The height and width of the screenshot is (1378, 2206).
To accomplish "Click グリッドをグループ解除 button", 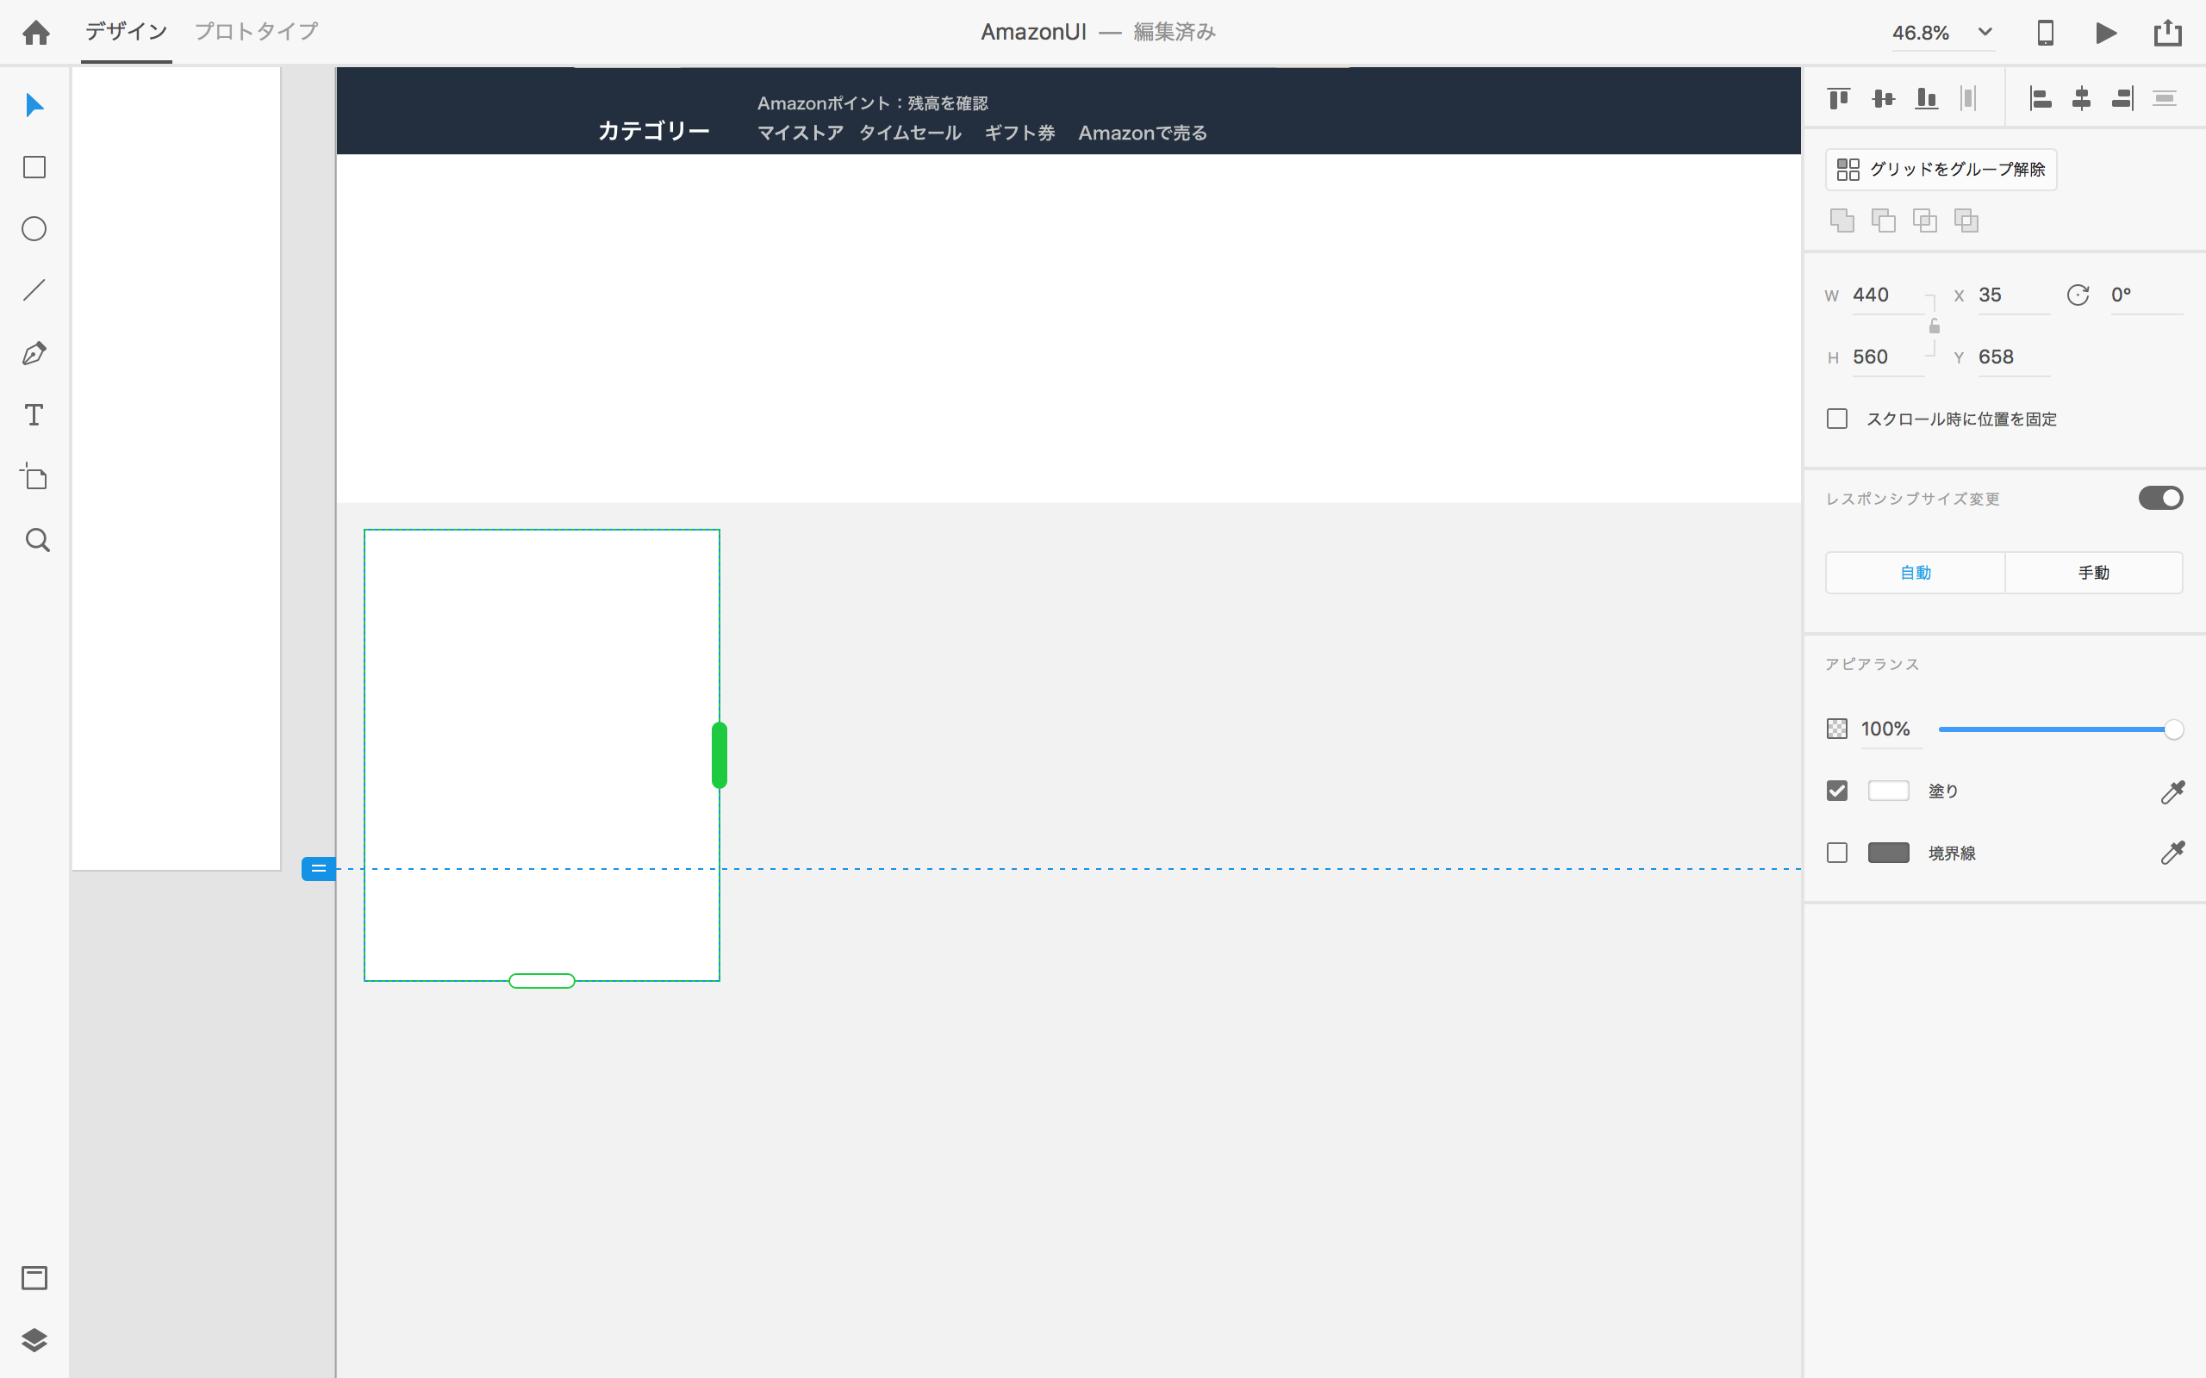I will pyautogui.click(x=1941, y=170).
